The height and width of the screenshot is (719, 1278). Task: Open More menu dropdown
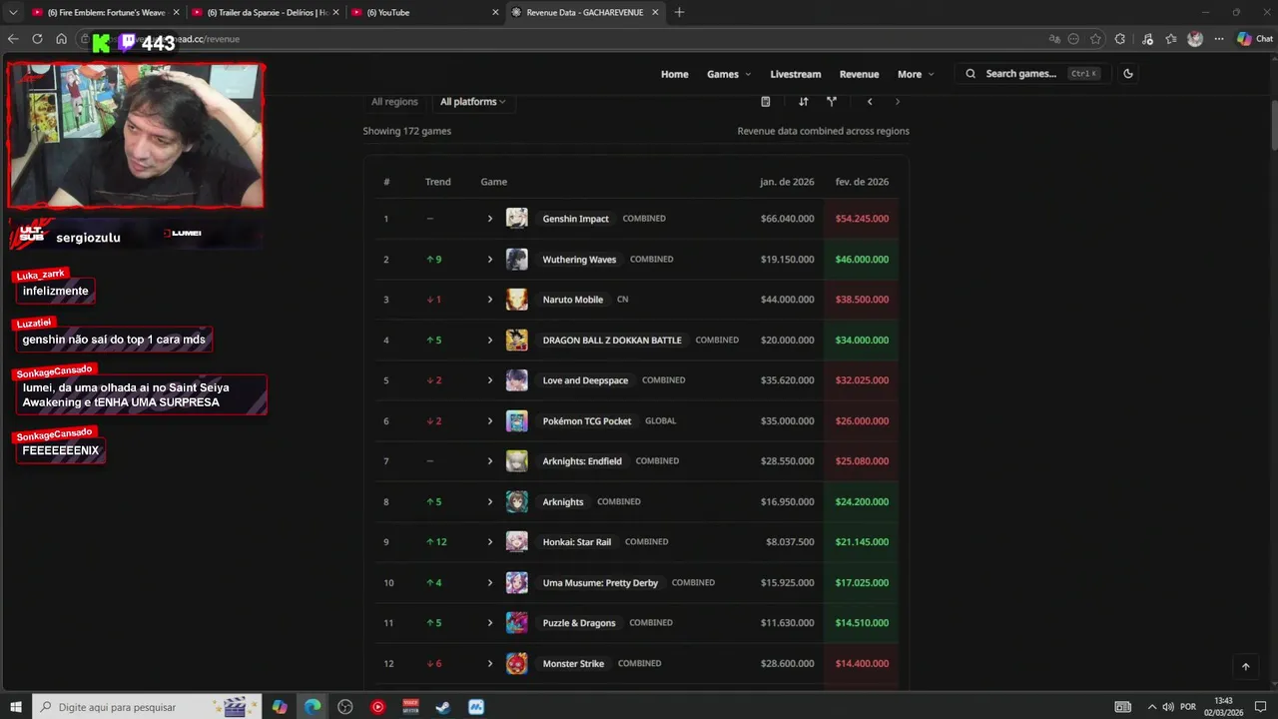pyautogui.click(x=916, y=74)
